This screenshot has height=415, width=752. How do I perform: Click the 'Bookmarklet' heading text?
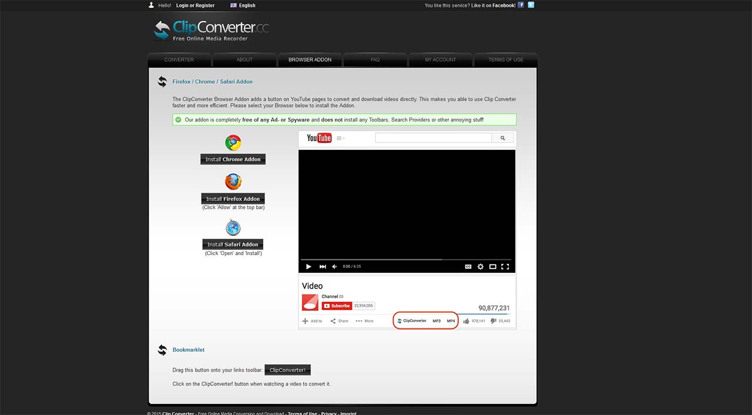click(x=189, y=350)
